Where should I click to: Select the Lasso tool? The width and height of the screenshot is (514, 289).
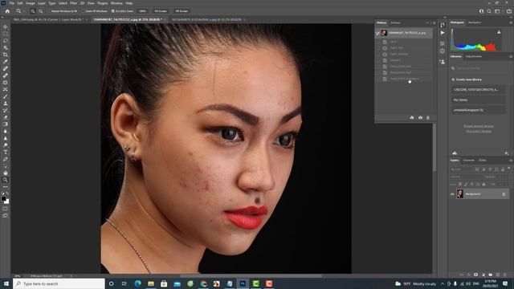[x=6, y=41]
